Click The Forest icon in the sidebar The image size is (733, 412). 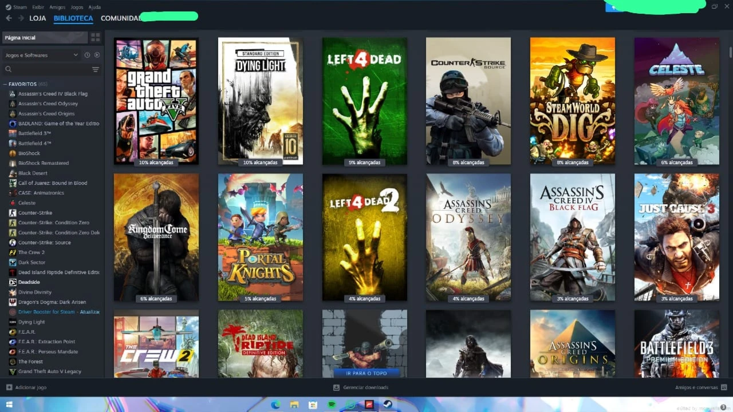tap(13, 362)
